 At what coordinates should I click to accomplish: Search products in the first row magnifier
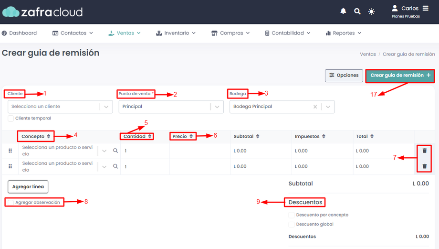tap(115, 151)
